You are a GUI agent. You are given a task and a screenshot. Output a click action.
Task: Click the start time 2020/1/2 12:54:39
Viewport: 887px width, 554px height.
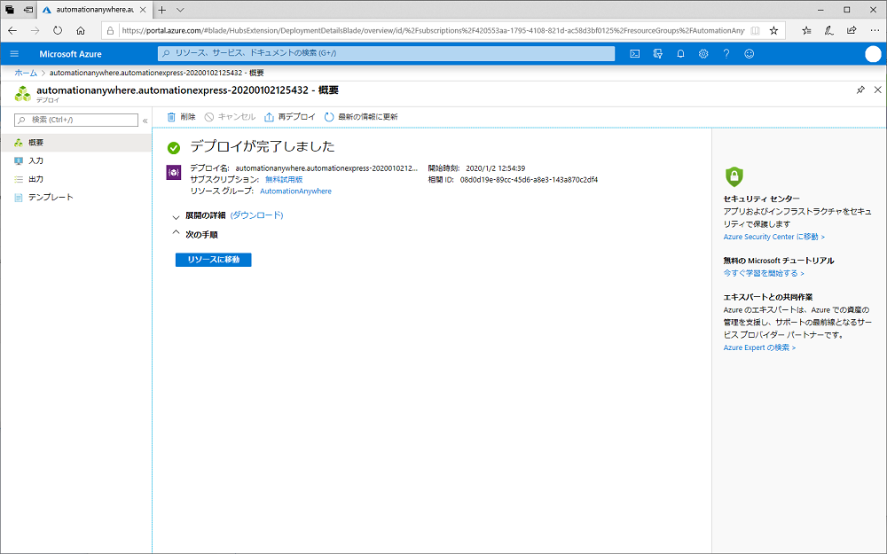click(496, 168)
